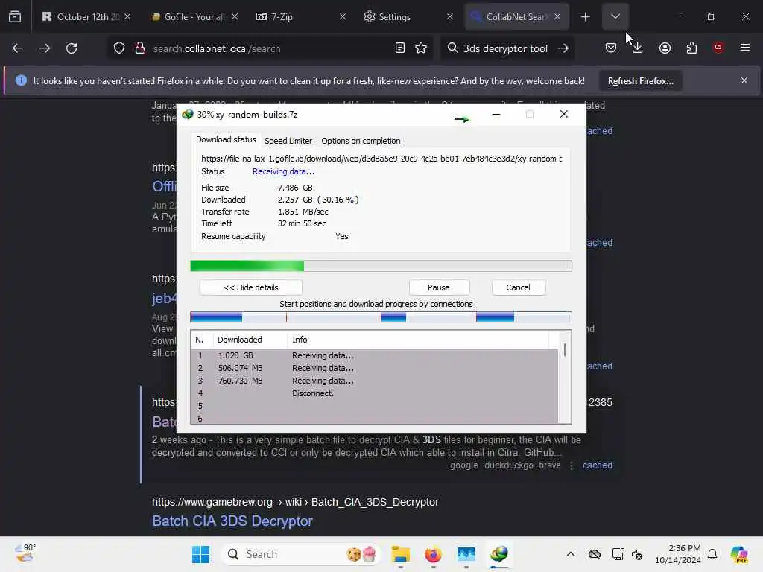Click Refresh Firefox button

point(640,81)
